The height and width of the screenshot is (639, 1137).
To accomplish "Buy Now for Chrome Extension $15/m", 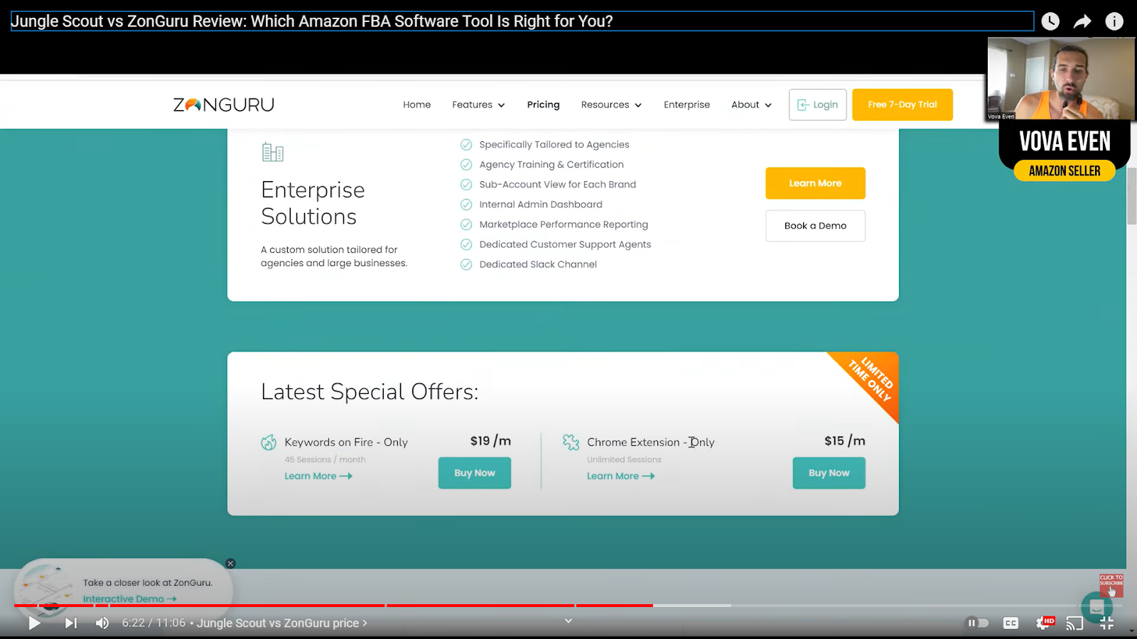I will coord(829,473).
